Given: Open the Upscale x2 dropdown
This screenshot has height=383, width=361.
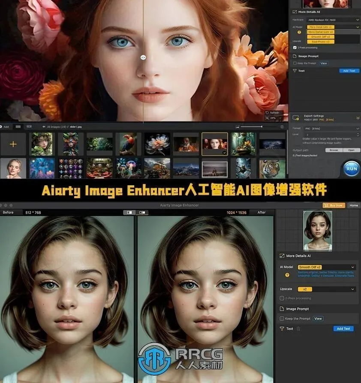Looking at the screenshot, I should click(x=326, y=289).
